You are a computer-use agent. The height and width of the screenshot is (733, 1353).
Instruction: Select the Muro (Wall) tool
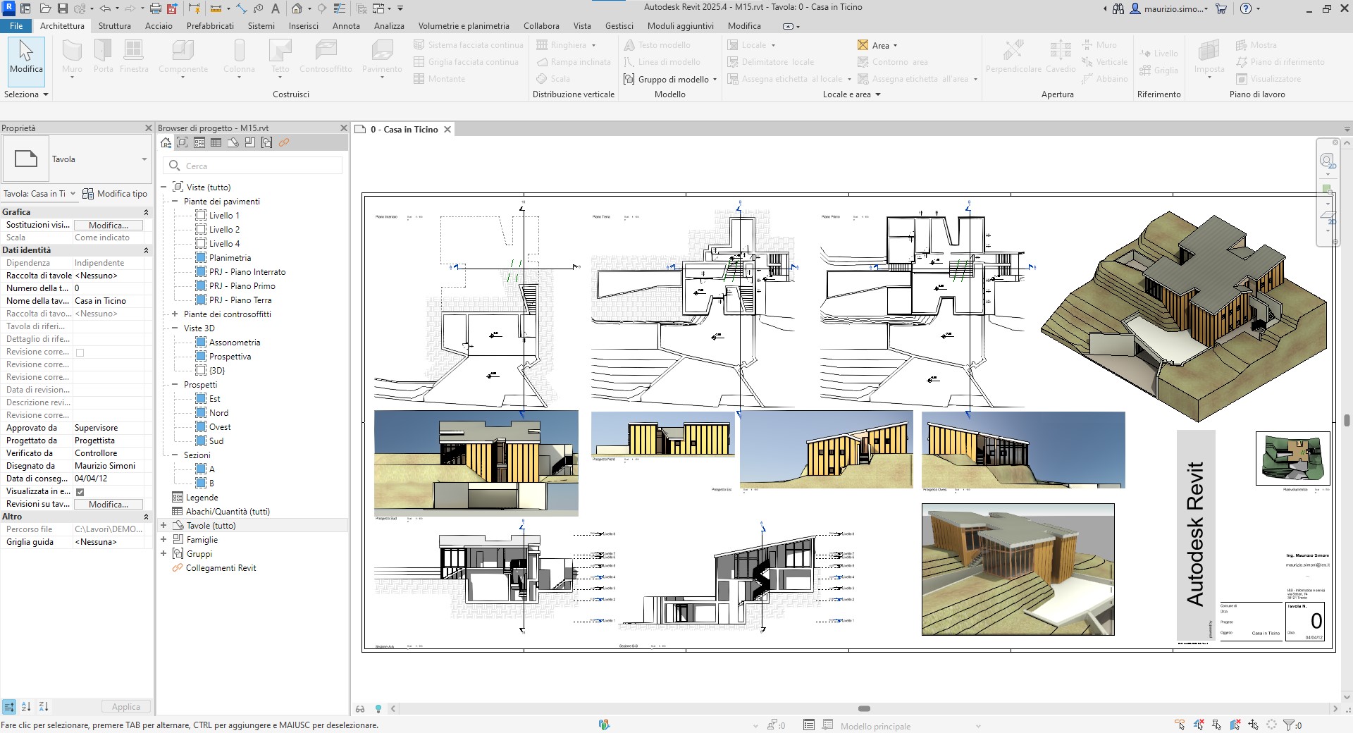71,56
